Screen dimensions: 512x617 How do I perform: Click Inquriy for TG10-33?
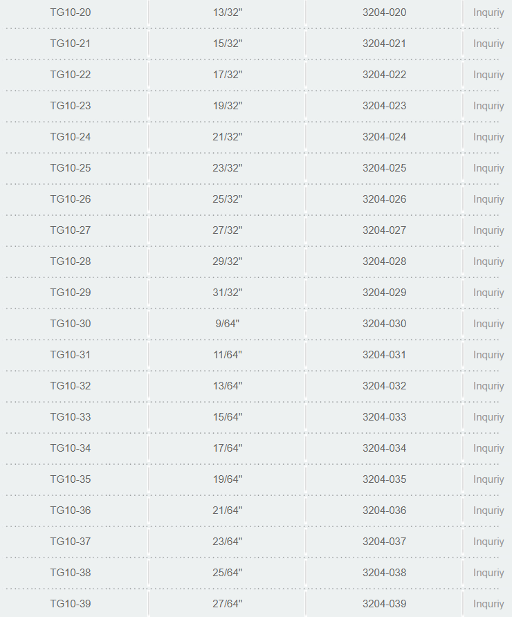[x=488, y=416]
